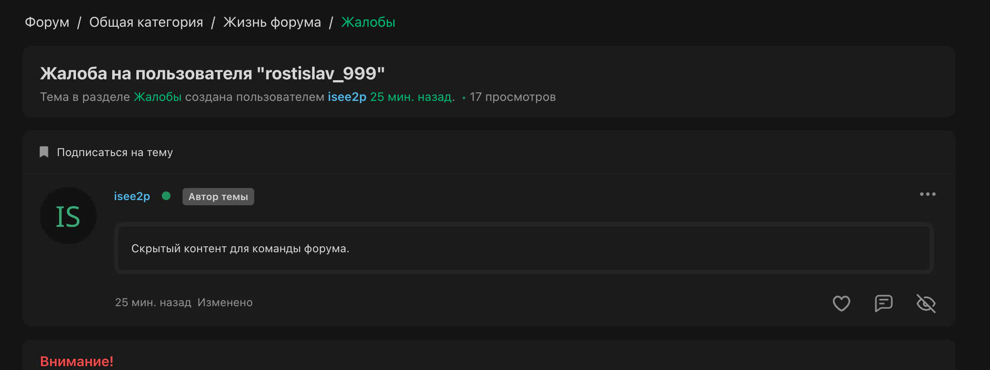Click 'Изменено' edit history label
Viewport: 990px width, 370px height.
[x=225, y=302]
